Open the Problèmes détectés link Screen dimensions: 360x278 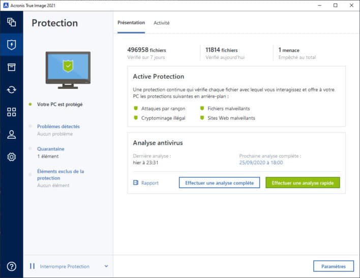click(x=58, y=127)
